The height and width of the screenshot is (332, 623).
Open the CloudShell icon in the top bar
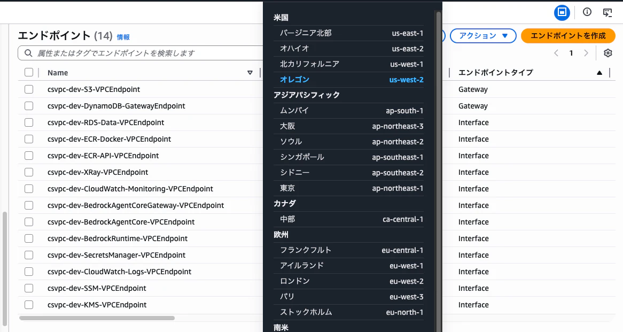tap(562, 12)
